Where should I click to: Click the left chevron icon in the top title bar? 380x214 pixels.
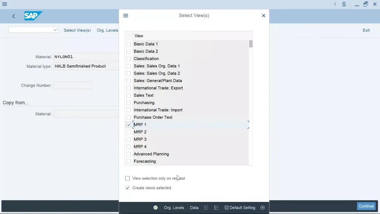tap(335, 4)
